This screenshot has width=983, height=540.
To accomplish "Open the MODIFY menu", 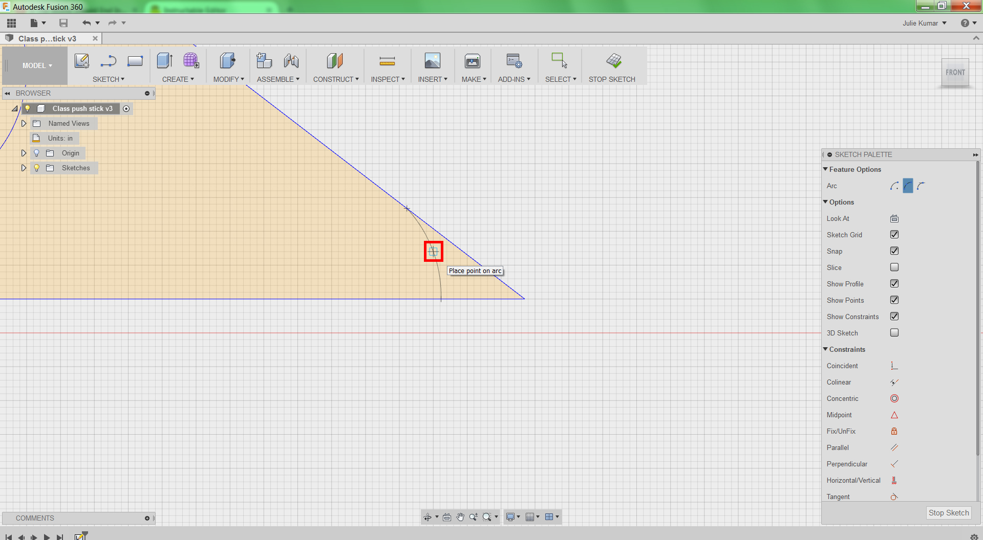I will coord(229,79).
